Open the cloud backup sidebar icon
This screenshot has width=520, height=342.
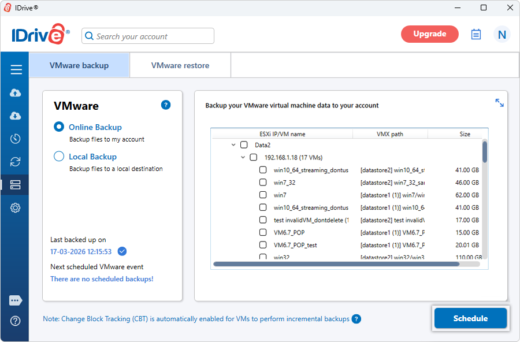[x=16, y=93]
